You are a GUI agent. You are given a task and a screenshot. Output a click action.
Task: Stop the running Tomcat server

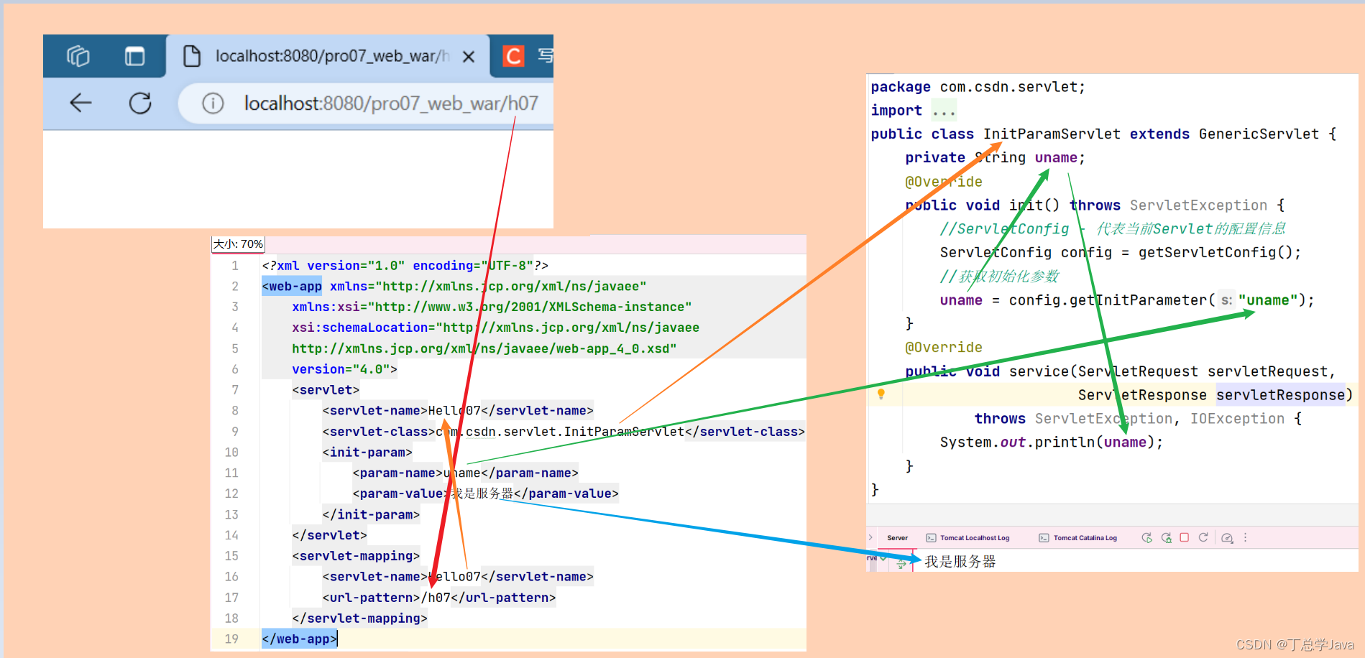(1185, 538)
